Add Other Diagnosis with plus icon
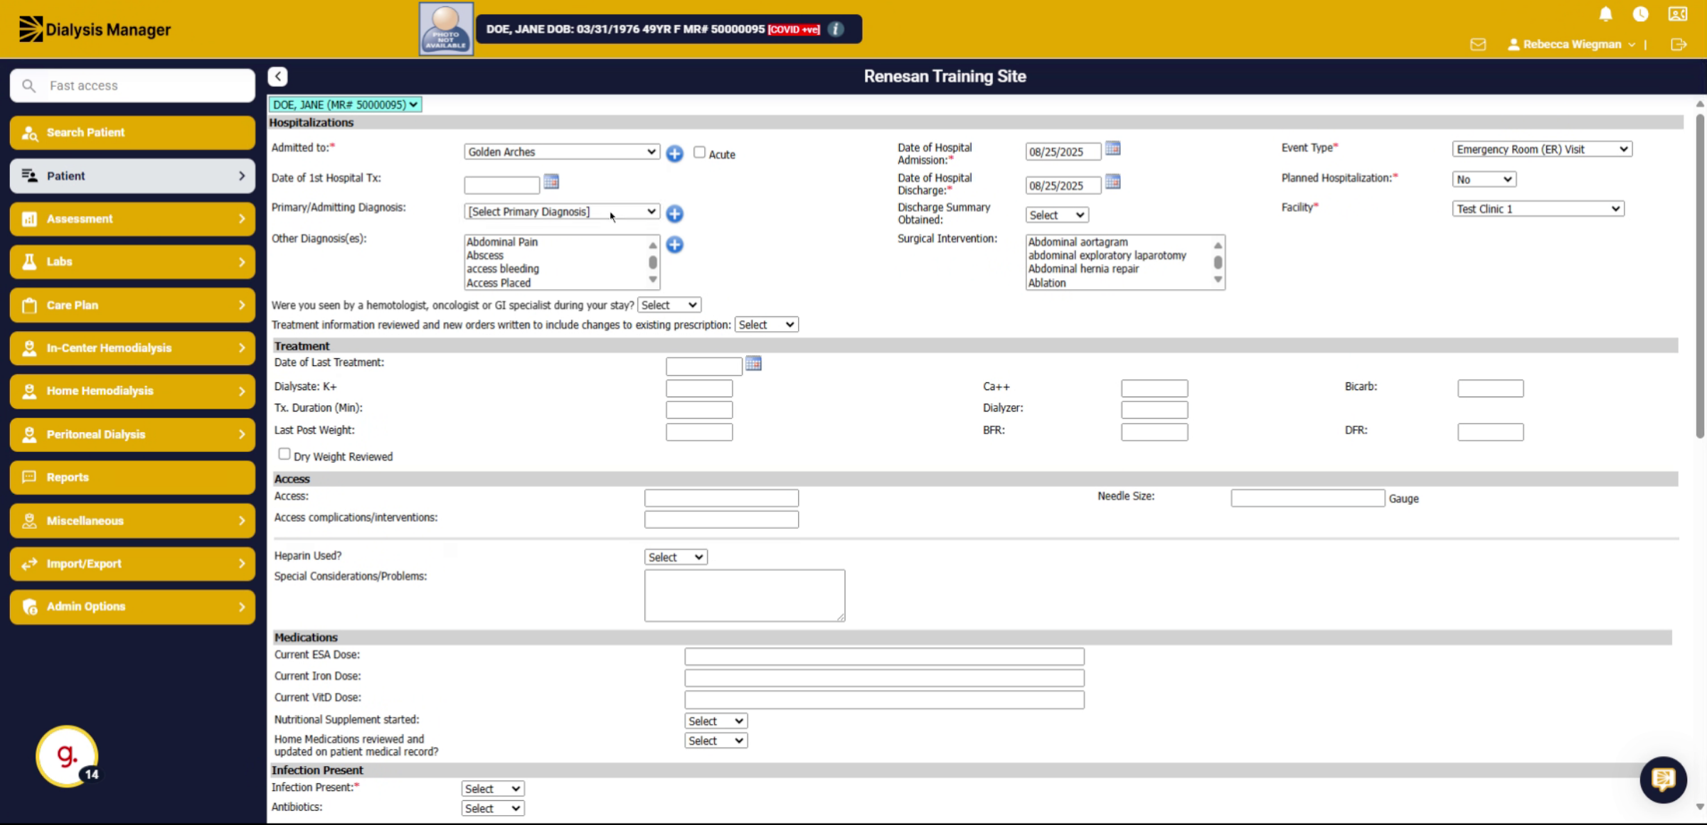 [674, 244]
